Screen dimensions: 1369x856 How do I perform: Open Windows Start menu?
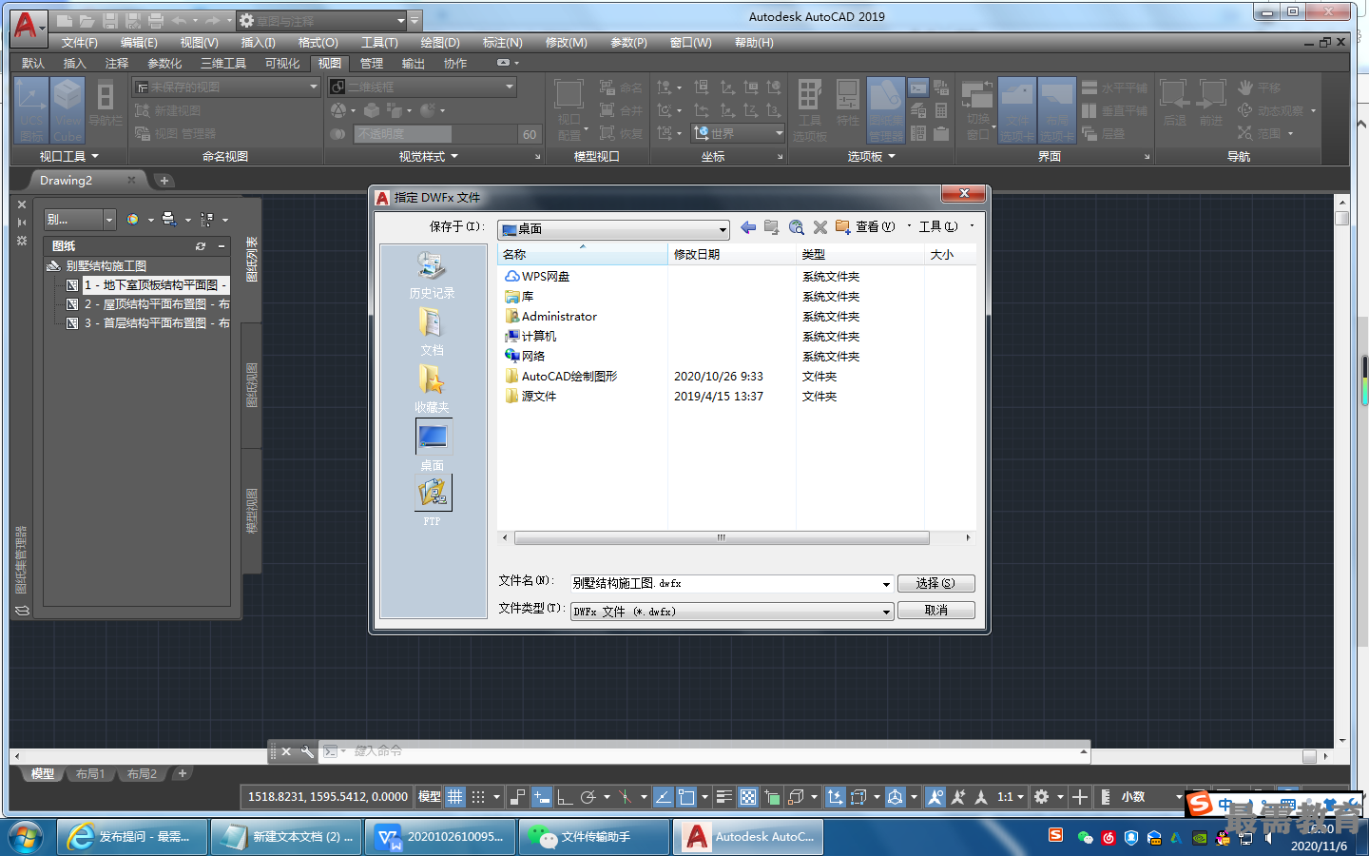click(x=26, y=837)
